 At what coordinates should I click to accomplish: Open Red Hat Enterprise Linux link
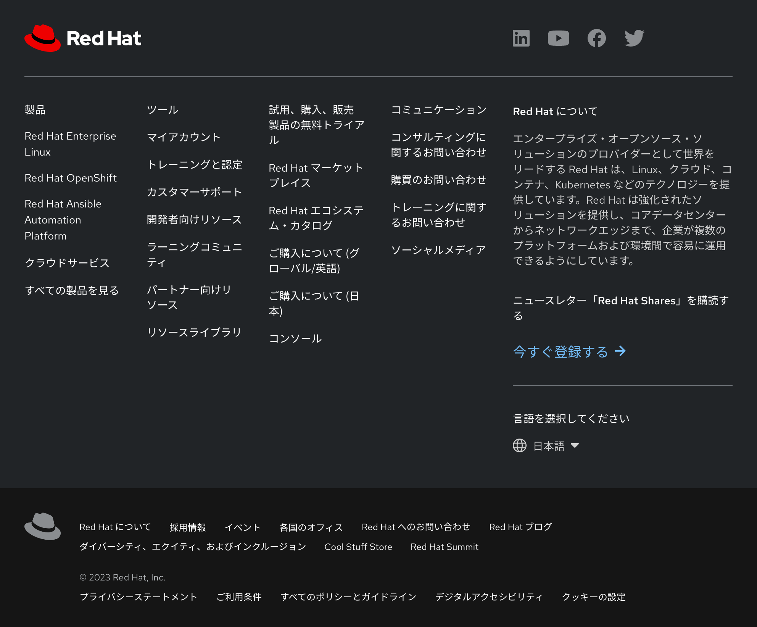[71, 144]
